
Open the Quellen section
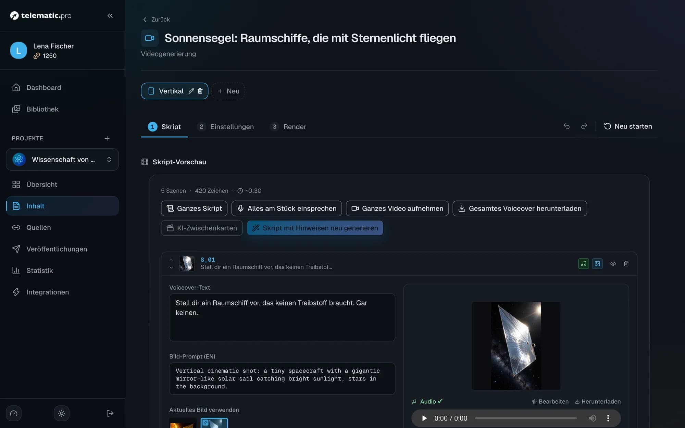pyautogui.click(x=62, y=228)
